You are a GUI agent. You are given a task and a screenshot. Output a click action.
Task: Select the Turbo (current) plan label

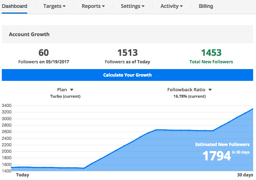pos(65,96)
